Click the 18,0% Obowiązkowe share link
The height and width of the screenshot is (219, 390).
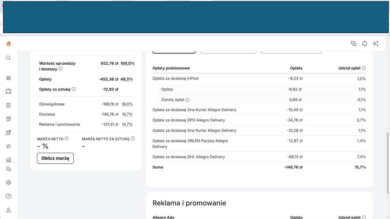pos(127,104)
